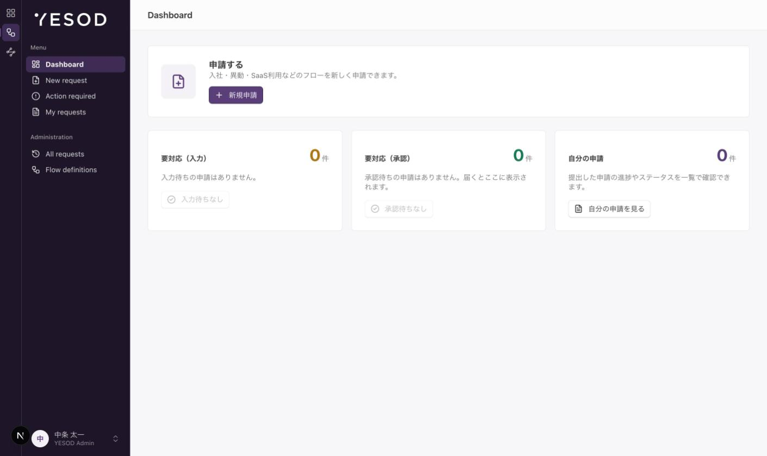Screen dimensions: 767x456
Task: Open All requests under Administration
Action: (x=76, y=154)
